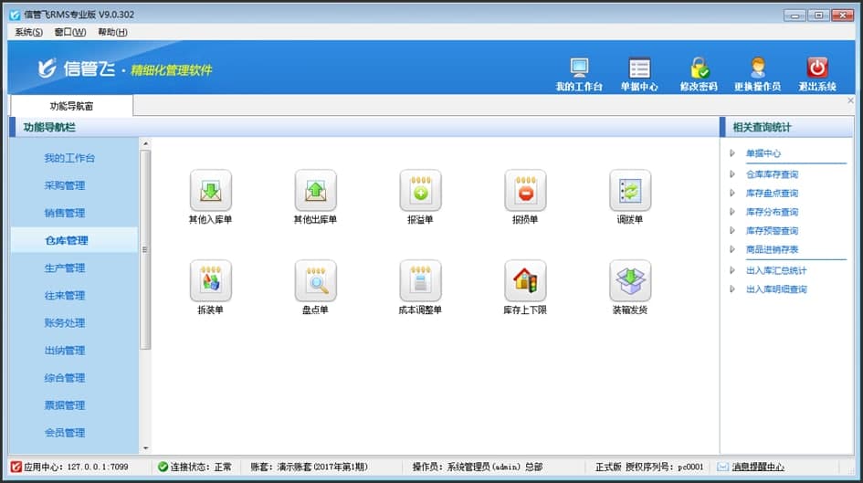The width and height of the screenshot is (863, 483).
Task: Click sidebar scrollbar up arrow
Action: [145, 143]
